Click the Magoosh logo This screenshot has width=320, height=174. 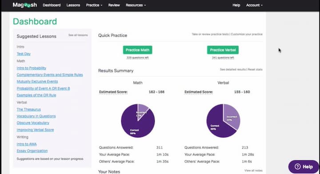tap(25, 5)
